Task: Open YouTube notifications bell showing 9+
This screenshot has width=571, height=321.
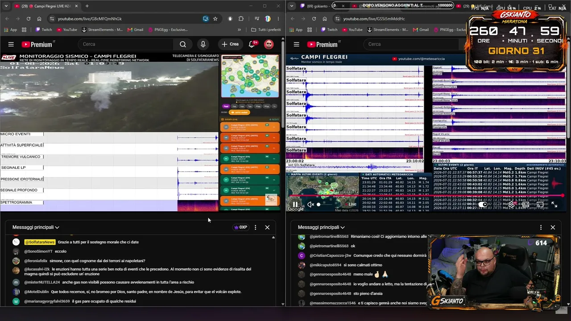Action: pyautogui.click(x=252, y=44)
